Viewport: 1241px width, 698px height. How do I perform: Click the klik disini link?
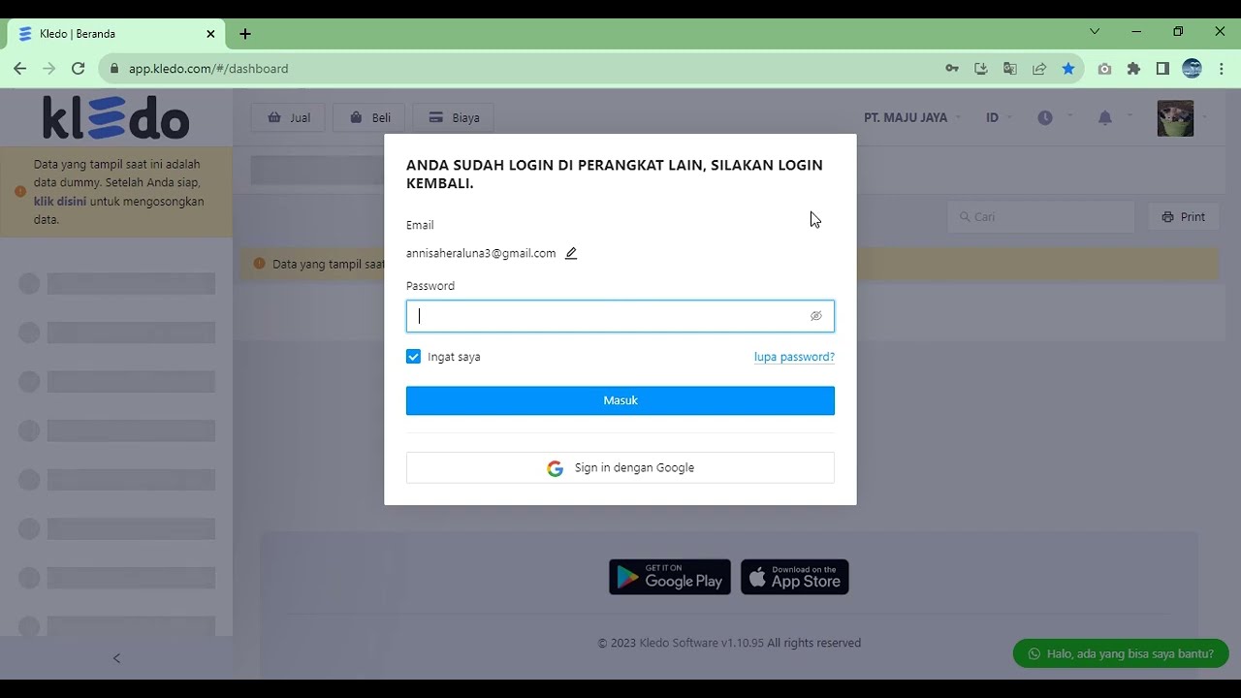[x=60, y=202]
